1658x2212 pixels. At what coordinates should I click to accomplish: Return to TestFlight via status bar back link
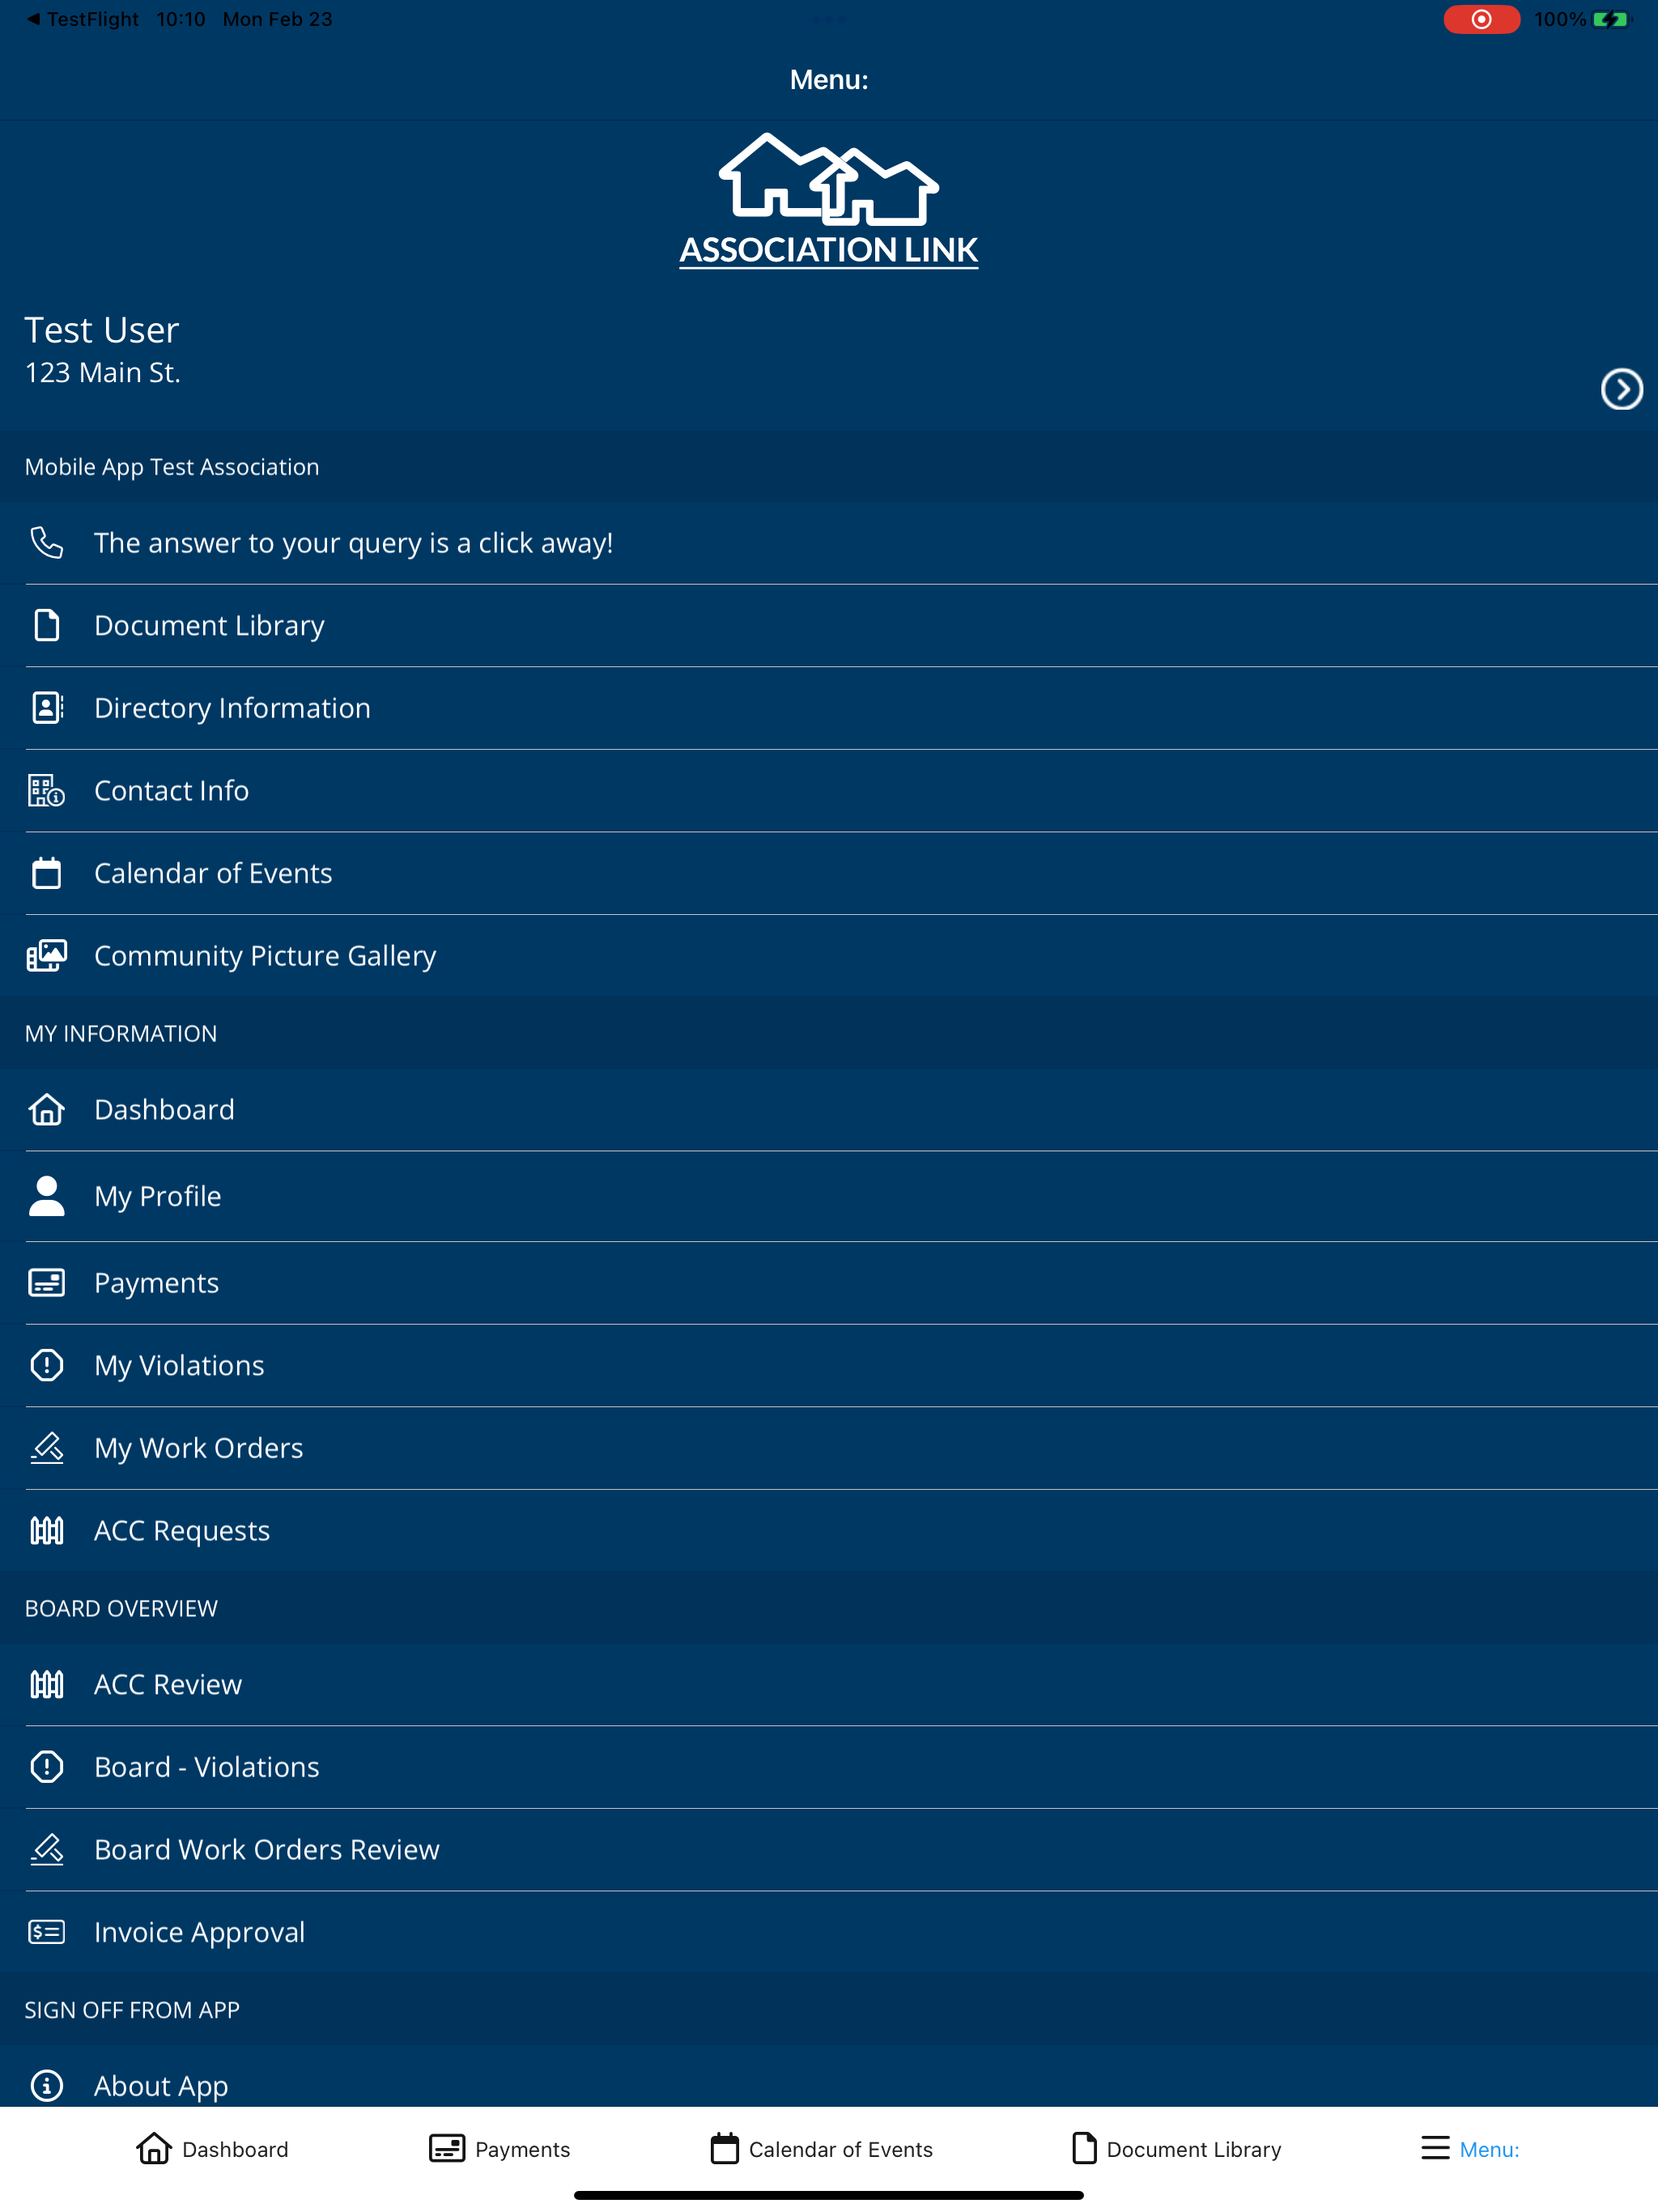(x=83, y=19)
